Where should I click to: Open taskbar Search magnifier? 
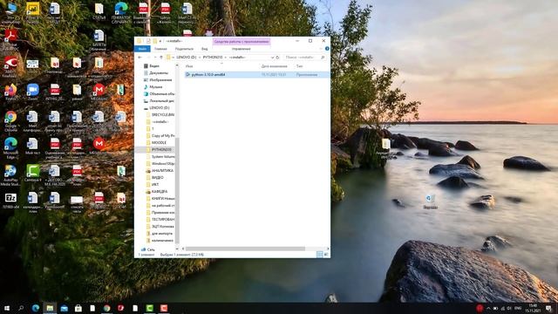pyautogui.click(x=21, y=308)
